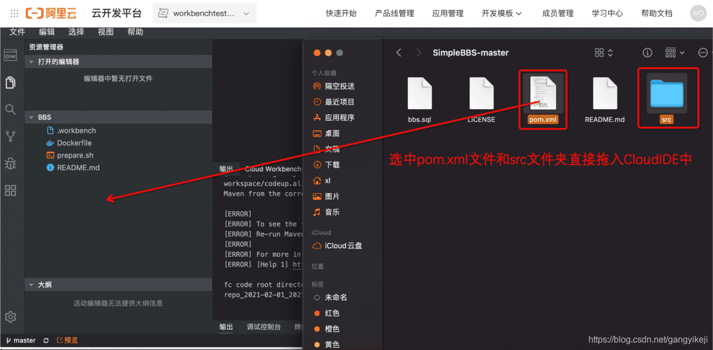This screenshot has height=350, width=713.
Task: Open the Explorer files panel in the sidebar
Action: click(x=10, y=81)
